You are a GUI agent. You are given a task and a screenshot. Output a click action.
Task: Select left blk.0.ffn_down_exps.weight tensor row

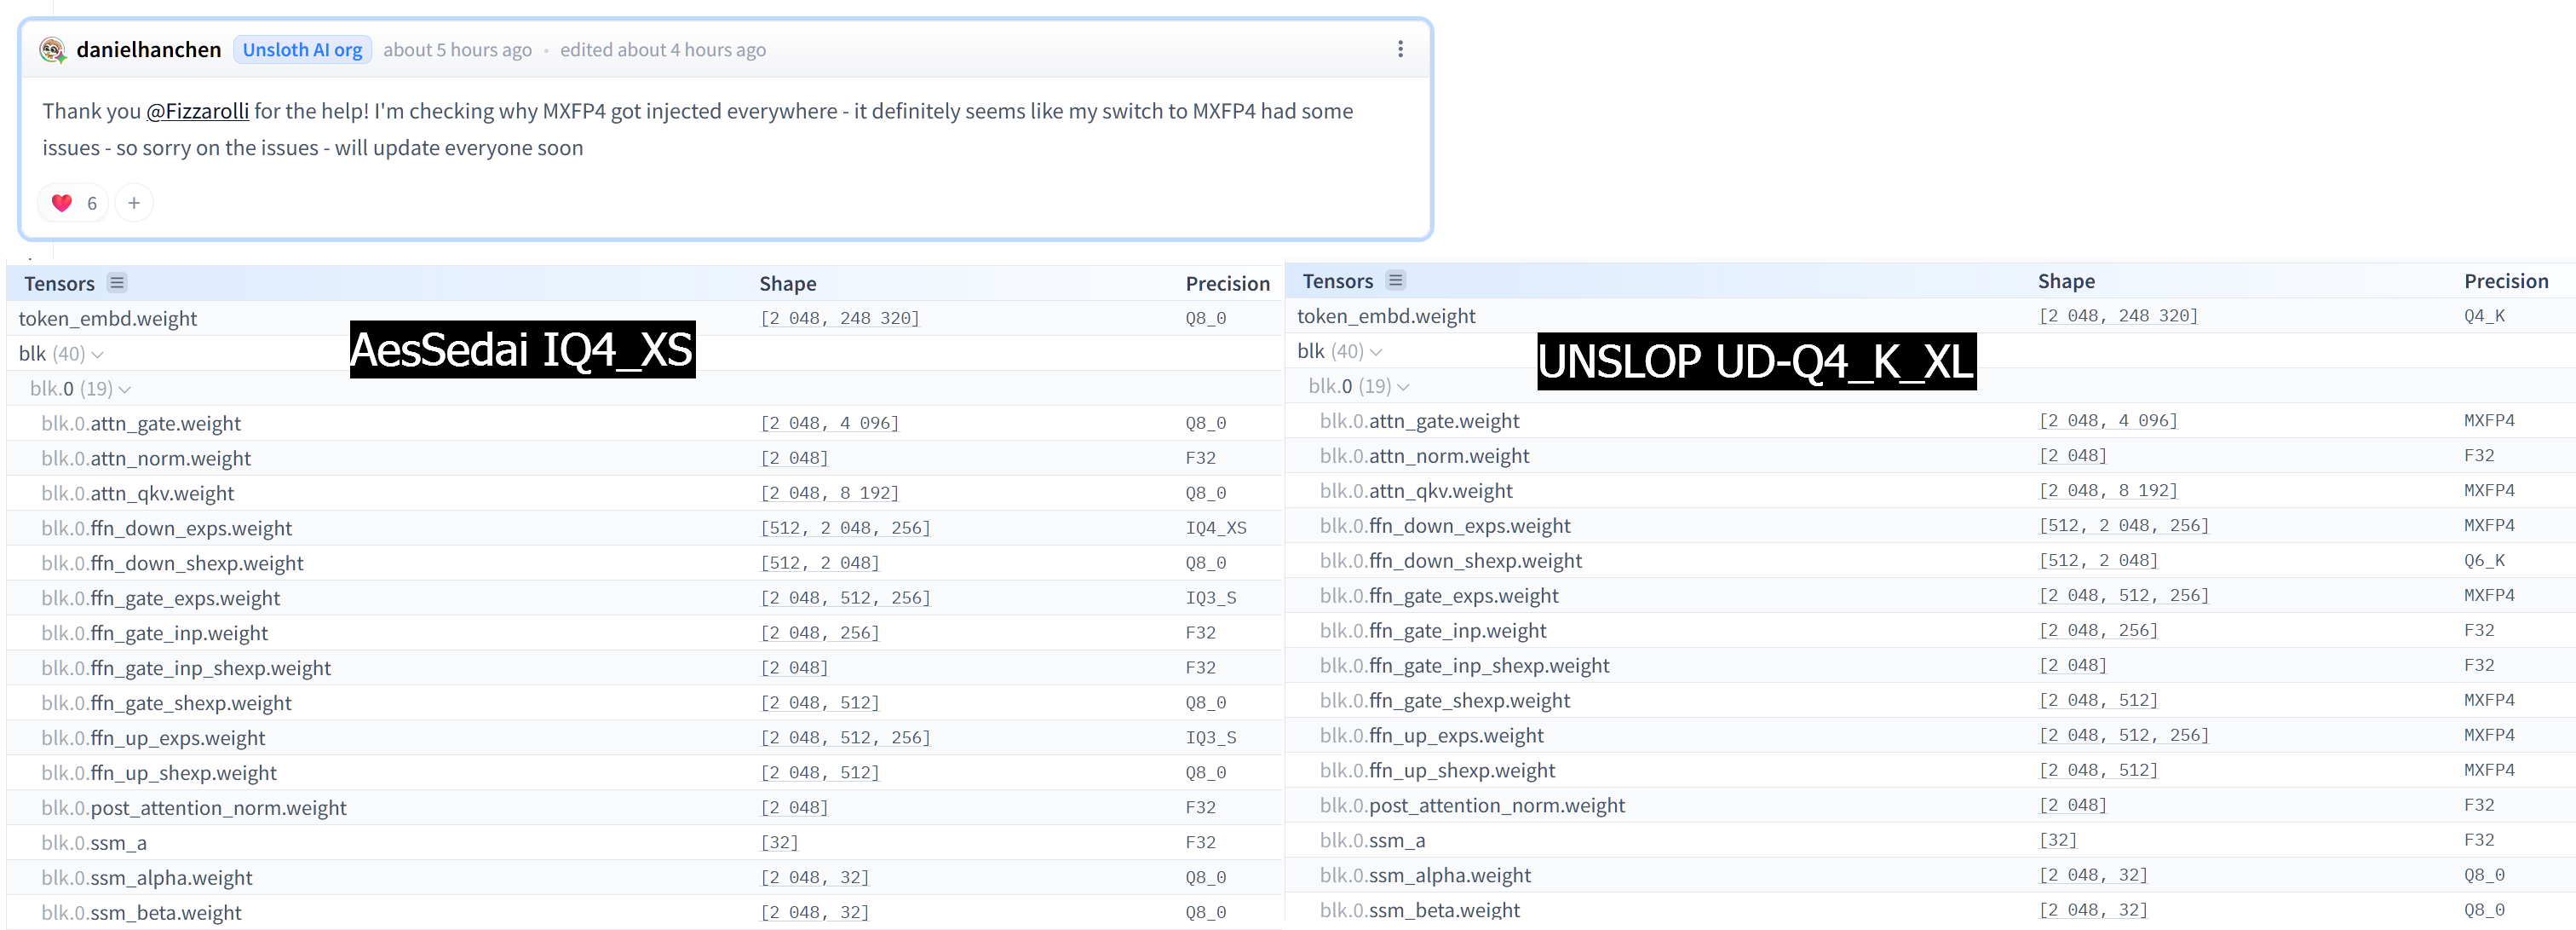[166, 529]
